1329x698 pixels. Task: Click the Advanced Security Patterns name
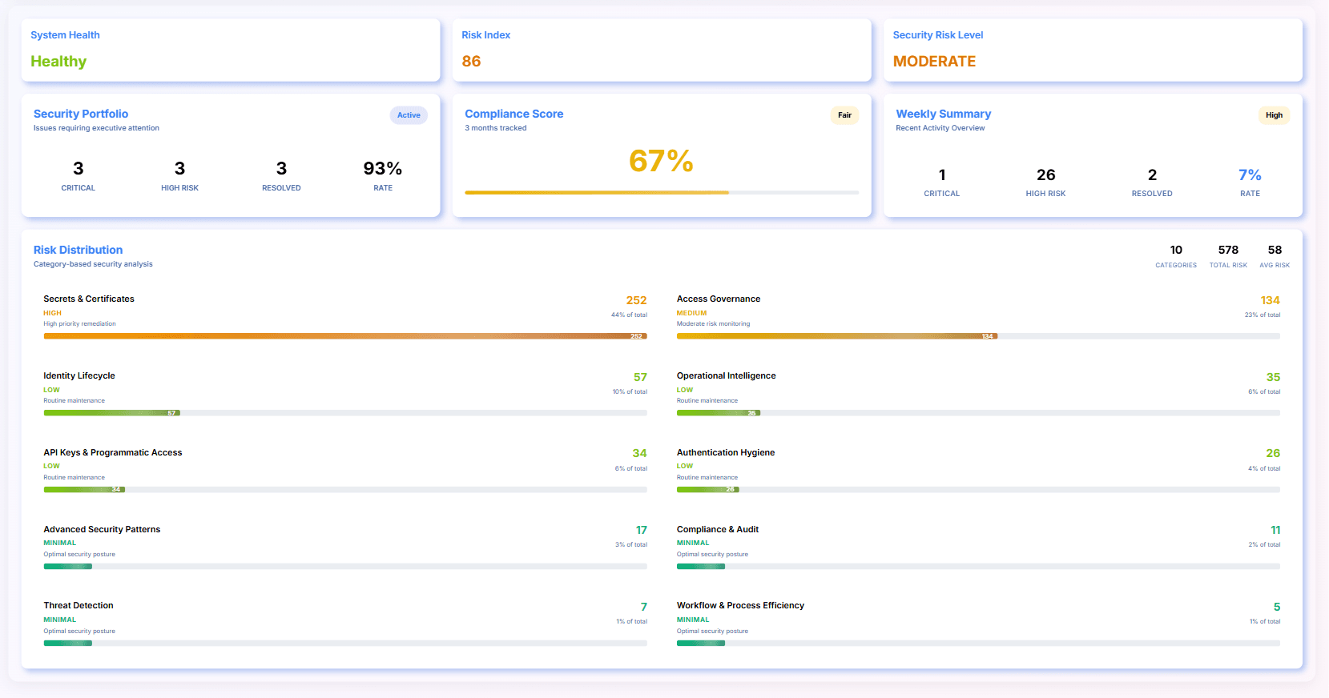pos(102,529)
